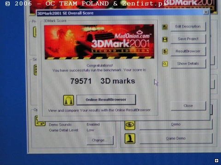221x165 pixels.
Task: Click the 3DMark2001 Second Edition banner image
Action: click(x=99, y=42)
